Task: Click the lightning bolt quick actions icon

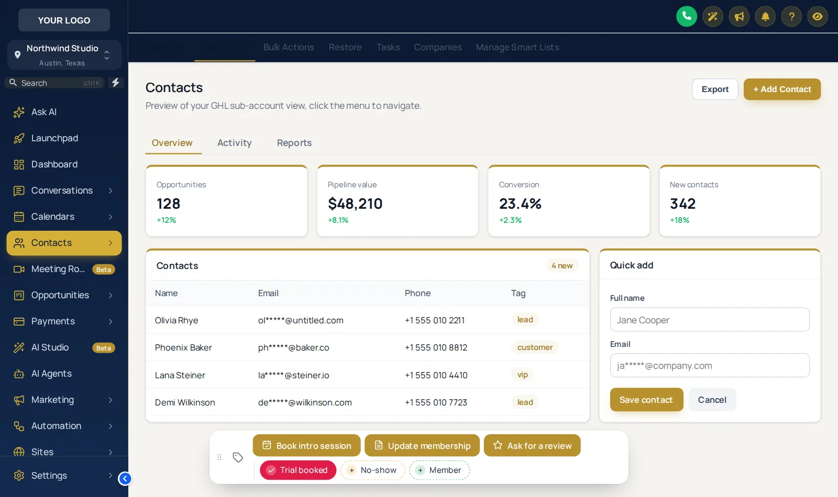Action: [116, 83]
